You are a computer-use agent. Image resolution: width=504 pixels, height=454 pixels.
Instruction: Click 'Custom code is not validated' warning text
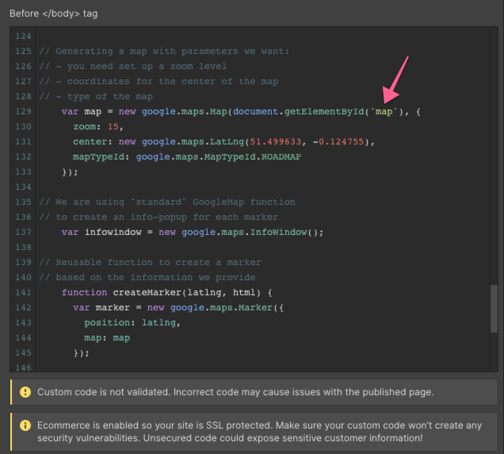coord(235,392)
